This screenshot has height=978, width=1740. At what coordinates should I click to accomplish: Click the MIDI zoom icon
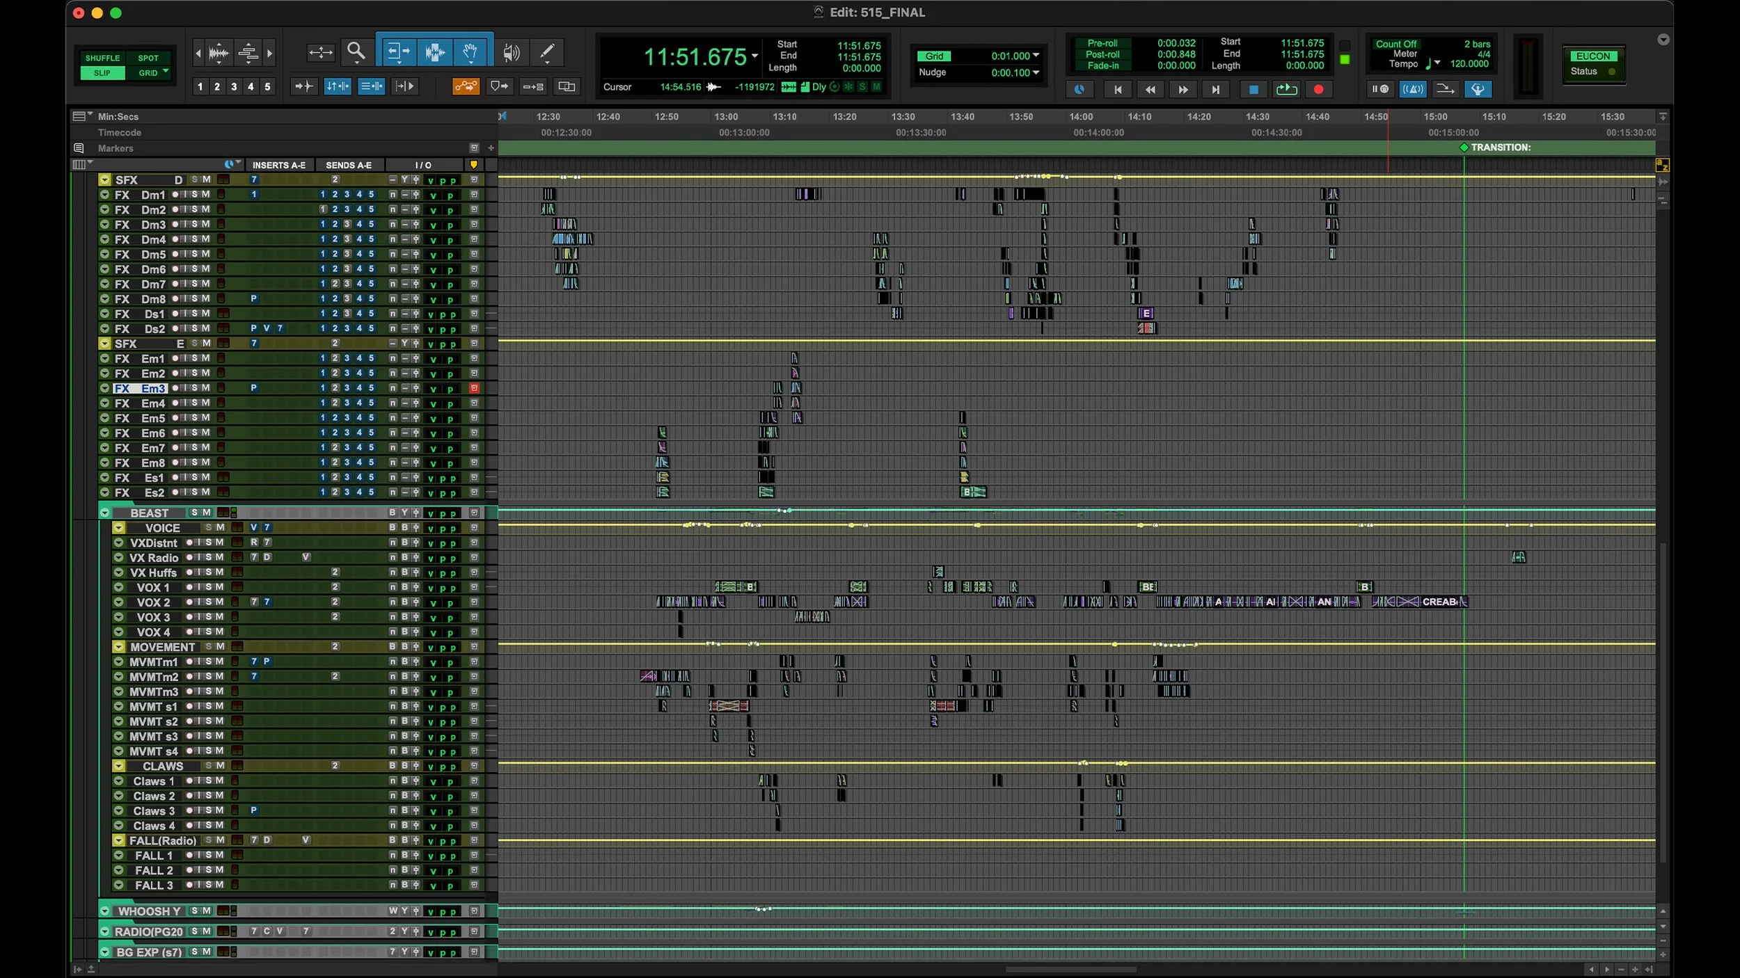pyautogui.click(x=248, y=52)
